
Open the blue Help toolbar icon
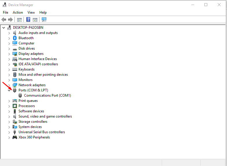click(28, 19)
